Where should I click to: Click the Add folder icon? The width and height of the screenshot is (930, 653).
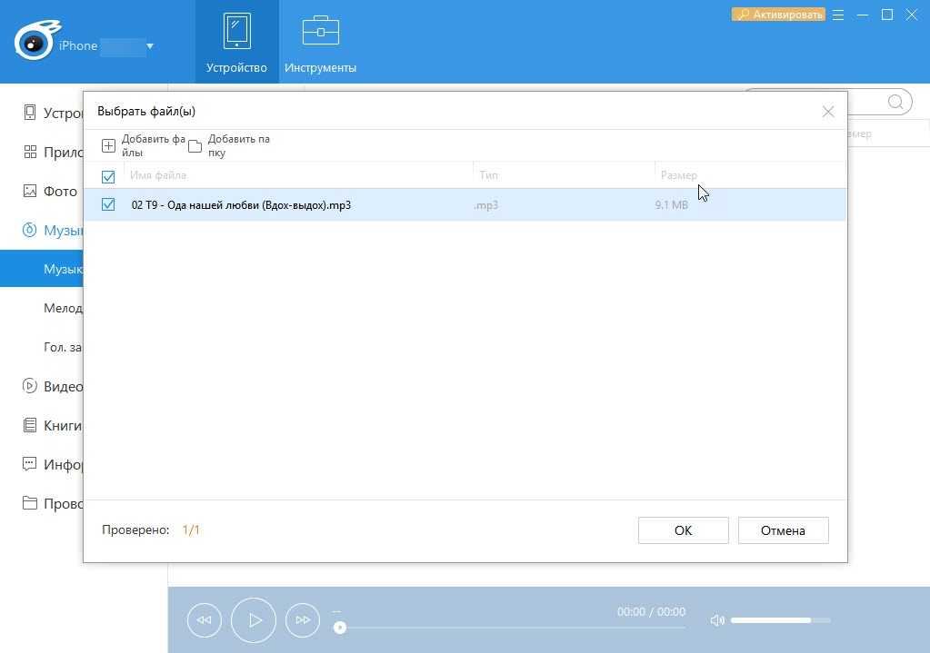tap(195, 145)
